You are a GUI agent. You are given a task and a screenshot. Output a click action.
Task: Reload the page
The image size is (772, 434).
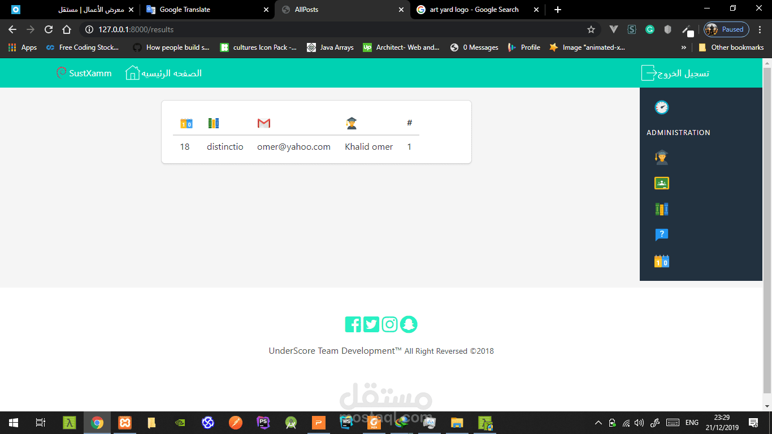(x=49, y=29)
